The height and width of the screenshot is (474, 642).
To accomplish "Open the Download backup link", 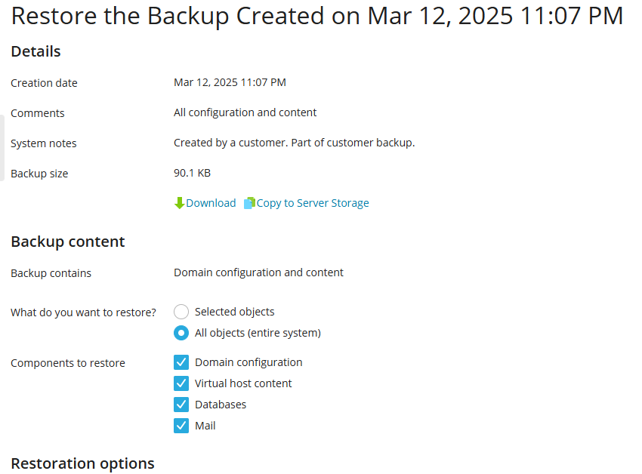I will pyautogui.click(x=211, y=203).
